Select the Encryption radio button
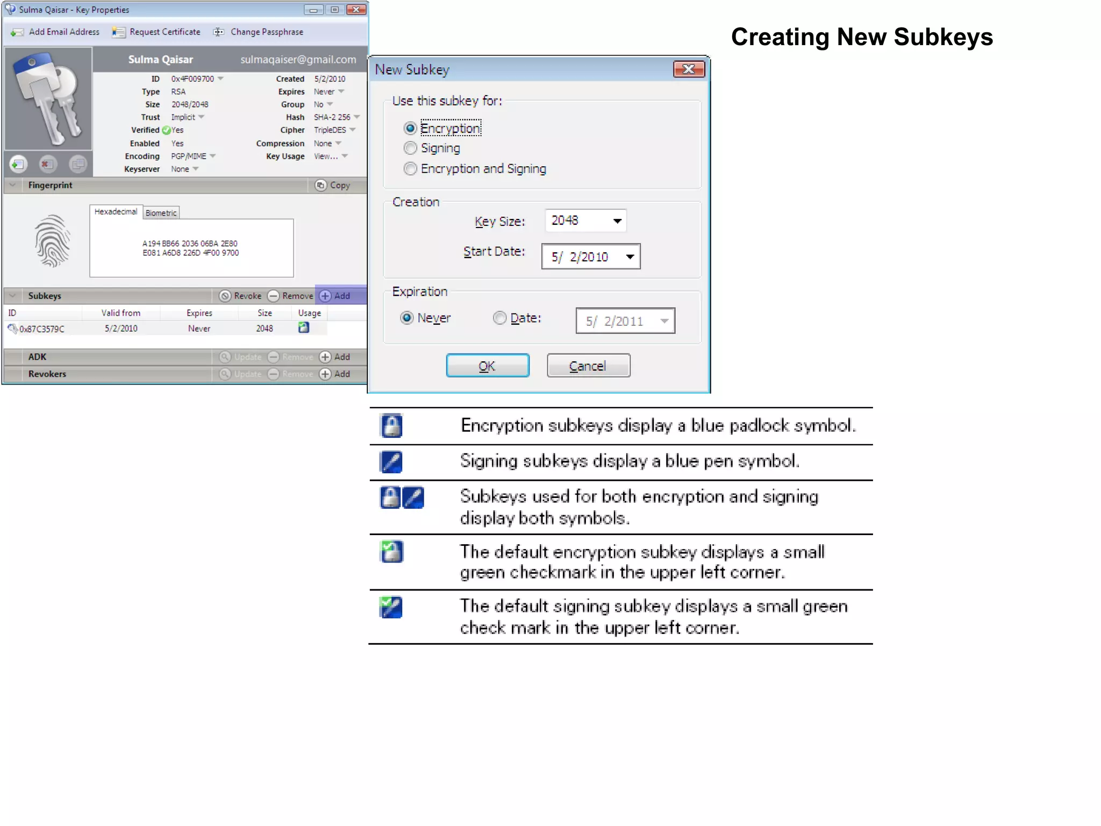This screenshot has width=1101, height=826. tap(410, 128)
